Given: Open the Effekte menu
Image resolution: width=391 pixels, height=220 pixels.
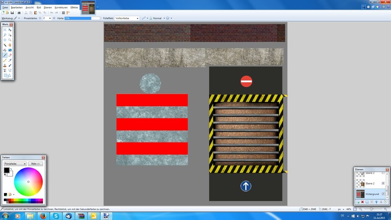Looking at the screenshot, I should [74, 8].
